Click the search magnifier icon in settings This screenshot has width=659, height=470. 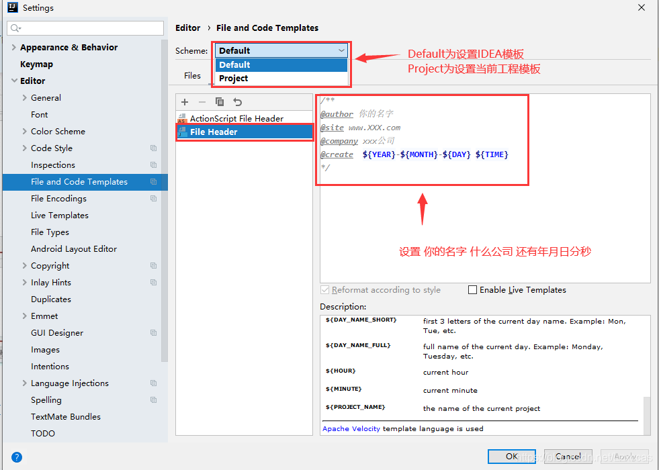(15, 28)
